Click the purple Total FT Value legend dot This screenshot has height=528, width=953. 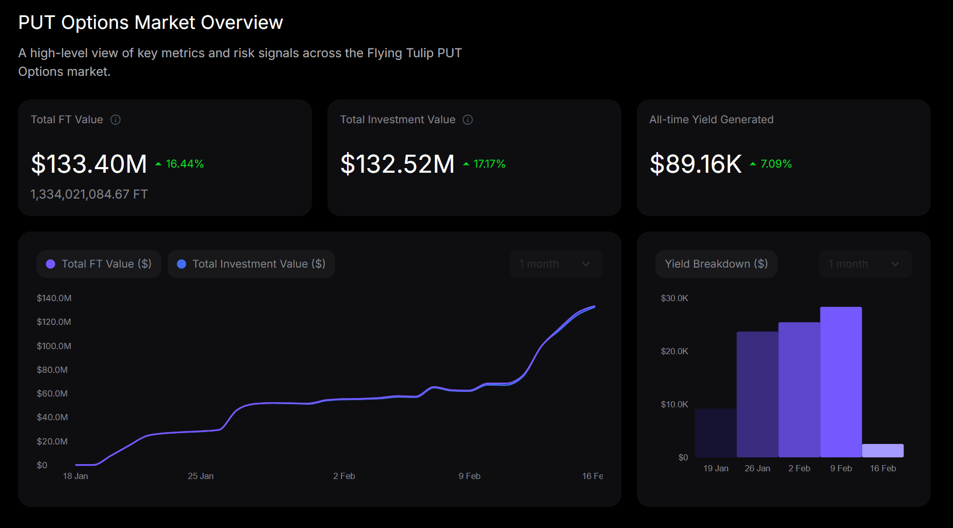51,264
